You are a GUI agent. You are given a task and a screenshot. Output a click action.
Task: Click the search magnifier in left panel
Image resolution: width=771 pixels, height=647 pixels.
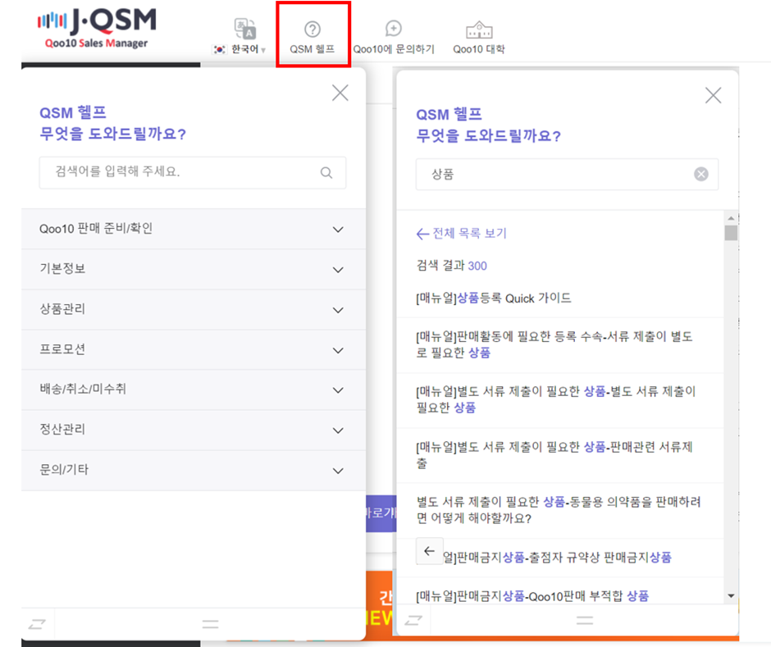click(x=326, y=172)
